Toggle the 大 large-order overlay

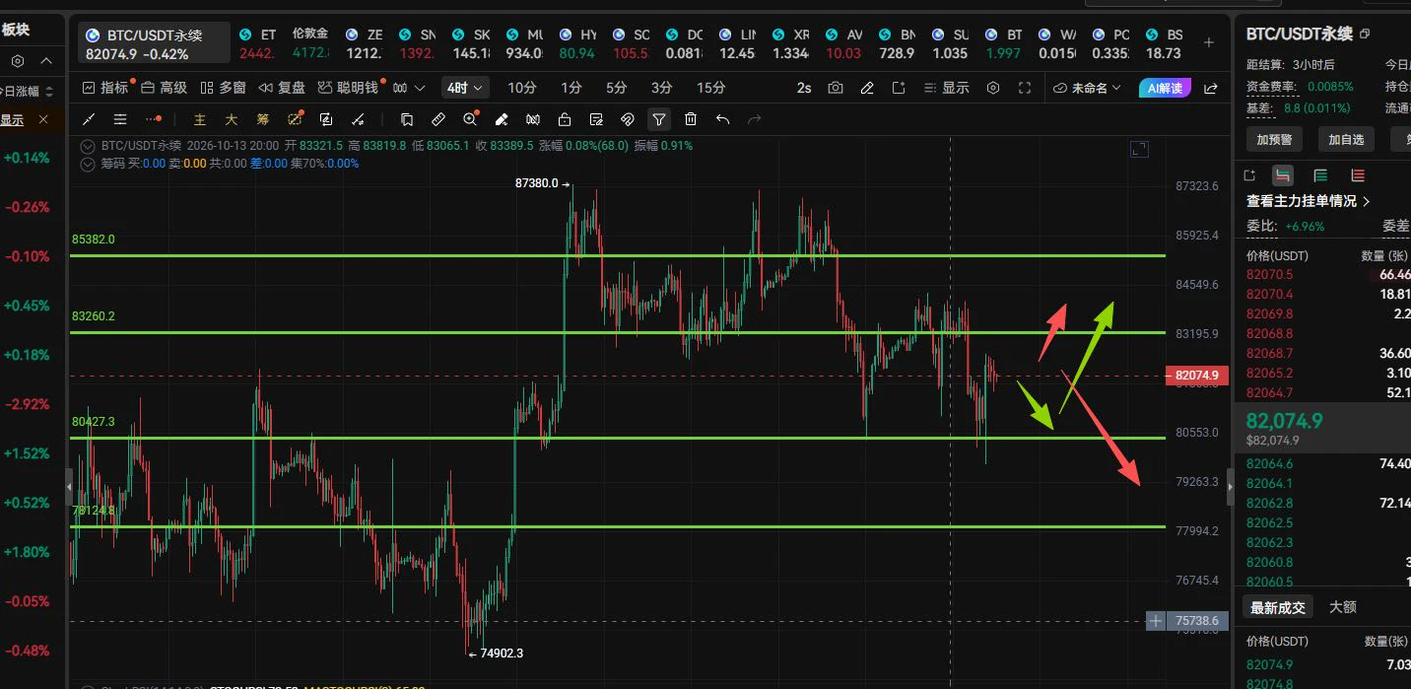coord(232,119)
